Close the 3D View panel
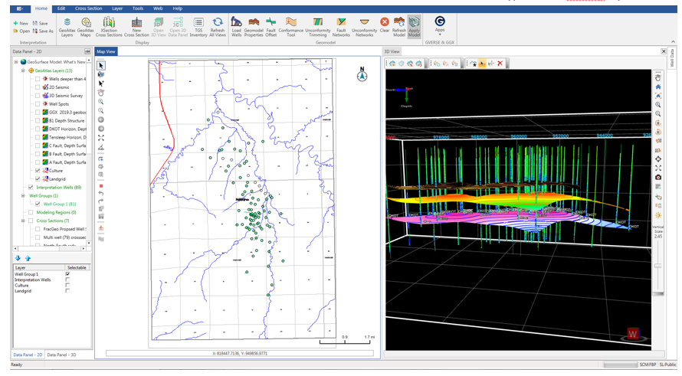The image size is (682, 376). click(x=664, y=51)
